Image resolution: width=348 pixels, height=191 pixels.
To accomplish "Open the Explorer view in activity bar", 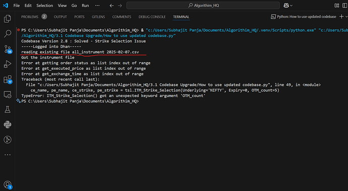I will [8, 19].
